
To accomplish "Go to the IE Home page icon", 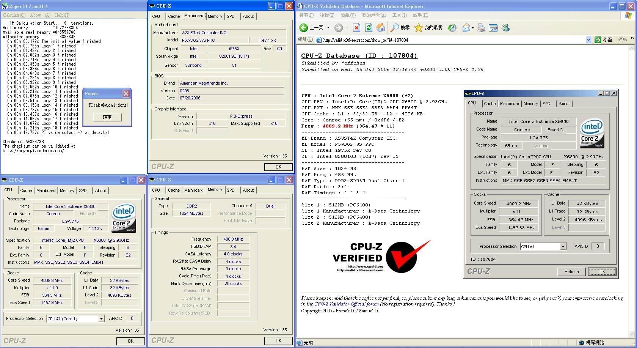I will click(381, 28).
